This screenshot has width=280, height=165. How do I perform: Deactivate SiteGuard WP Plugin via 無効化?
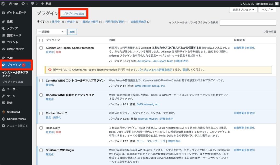[50, 154]
